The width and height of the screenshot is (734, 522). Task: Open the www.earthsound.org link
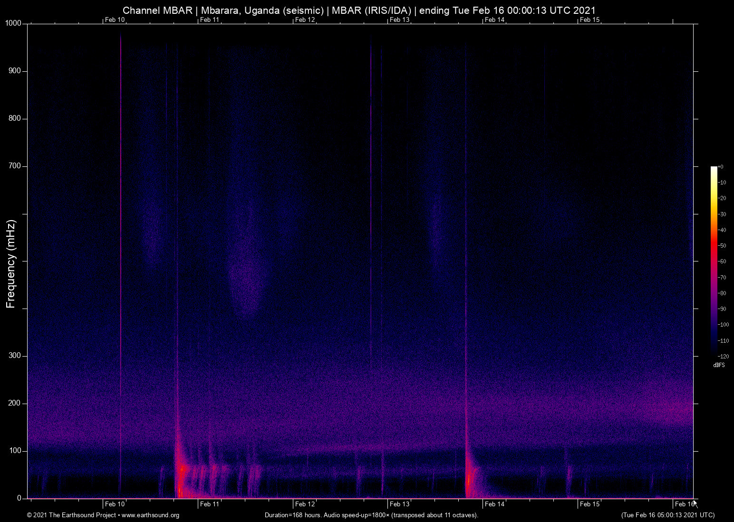point(150,515)
